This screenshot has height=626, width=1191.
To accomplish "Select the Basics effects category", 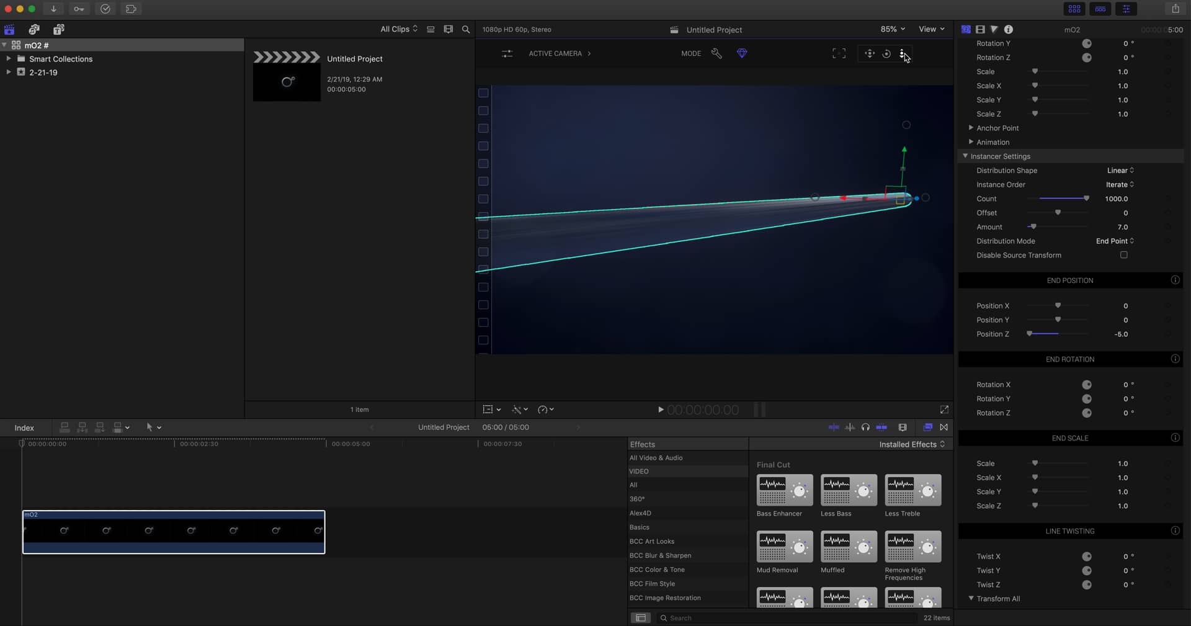I will (x=639, y=527).
